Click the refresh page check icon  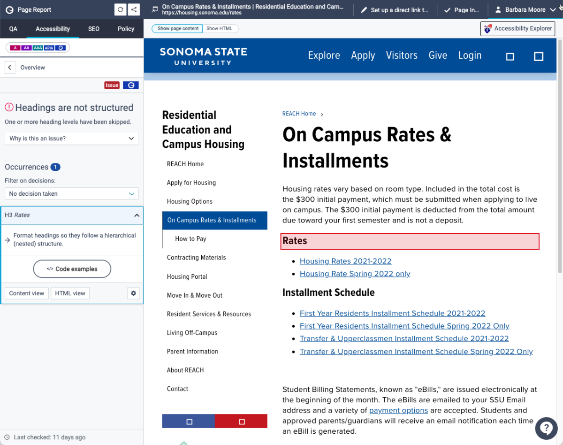[121, 9]
